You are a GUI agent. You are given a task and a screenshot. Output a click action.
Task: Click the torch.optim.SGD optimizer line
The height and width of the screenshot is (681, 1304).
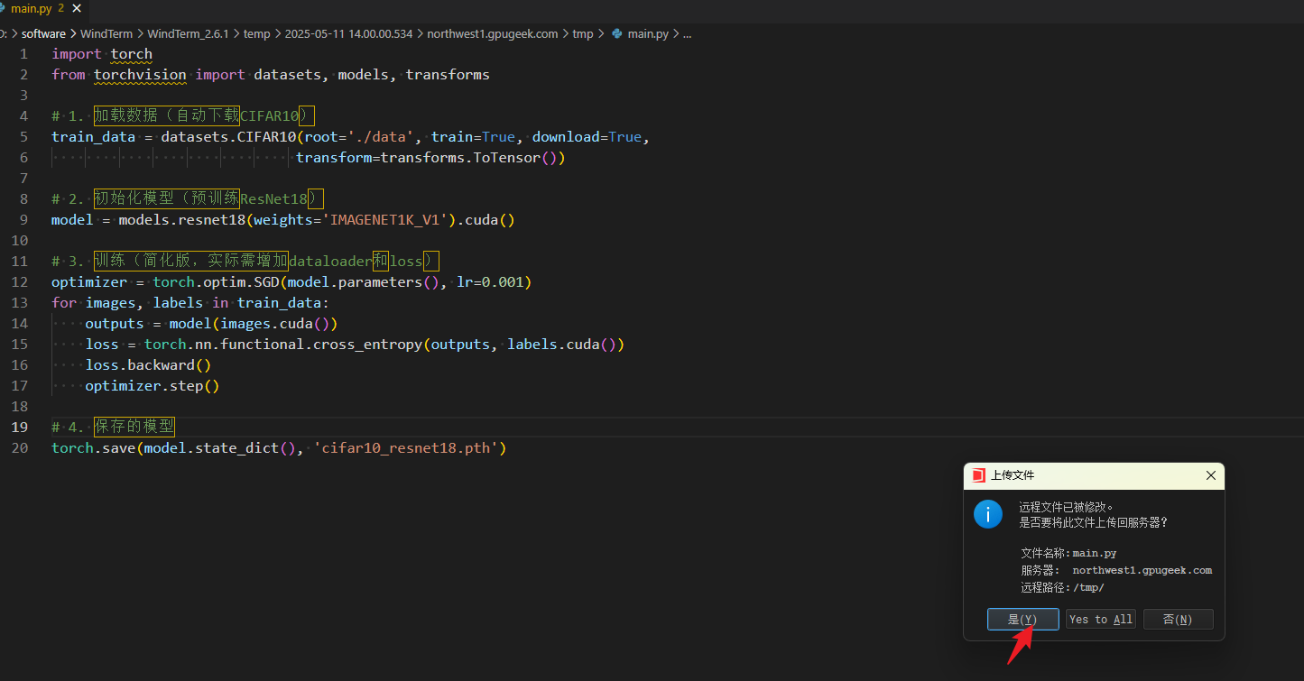tap(291, 282)
